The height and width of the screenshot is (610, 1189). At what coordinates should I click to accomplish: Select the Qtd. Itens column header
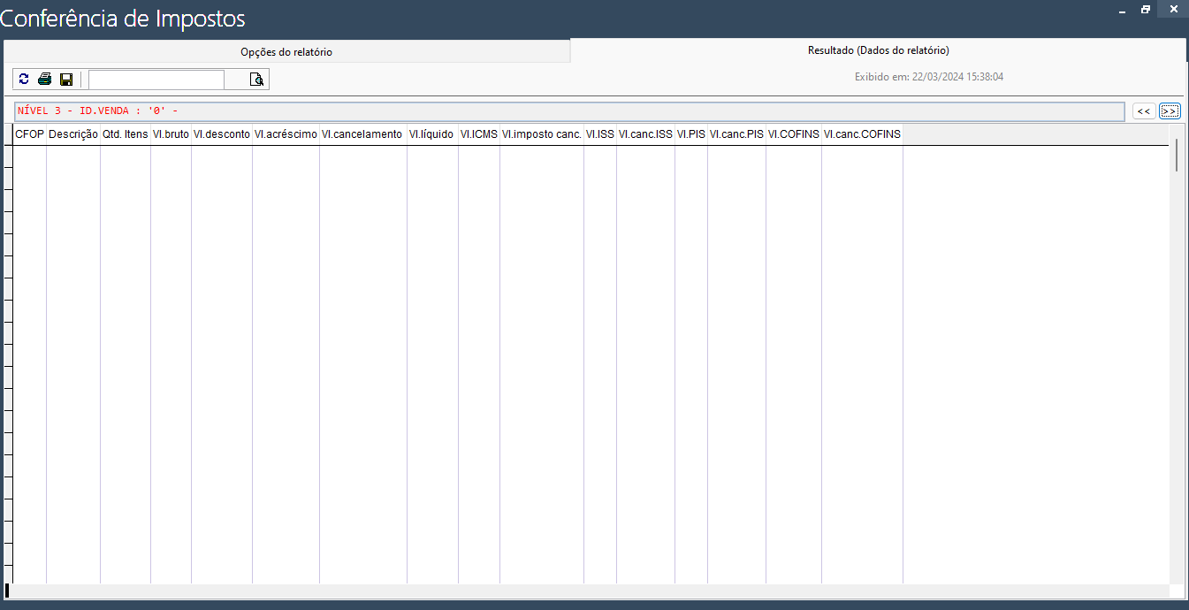[x=126, y=134]
